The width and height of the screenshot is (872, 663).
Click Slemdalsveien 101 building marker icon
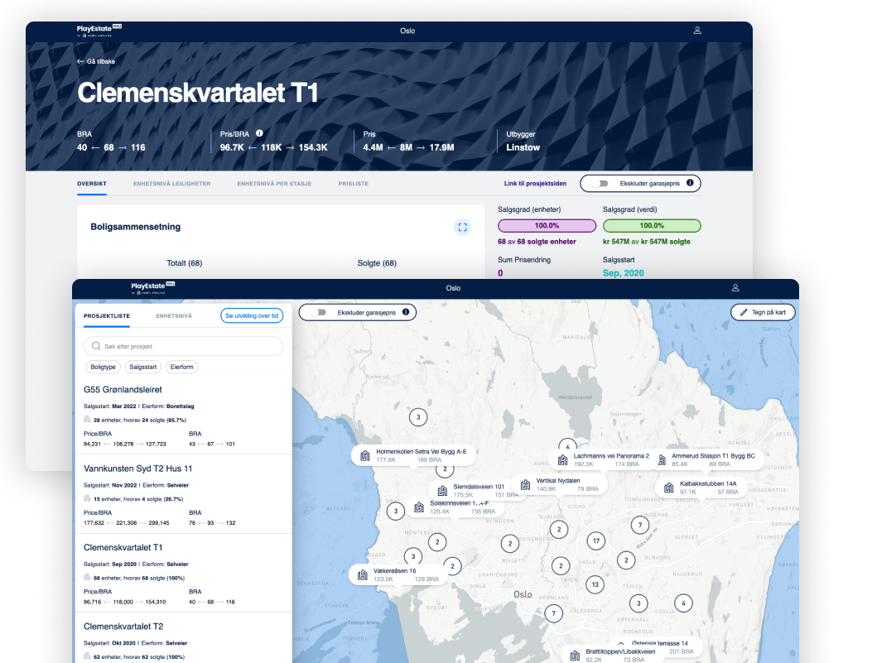[442, 491]
